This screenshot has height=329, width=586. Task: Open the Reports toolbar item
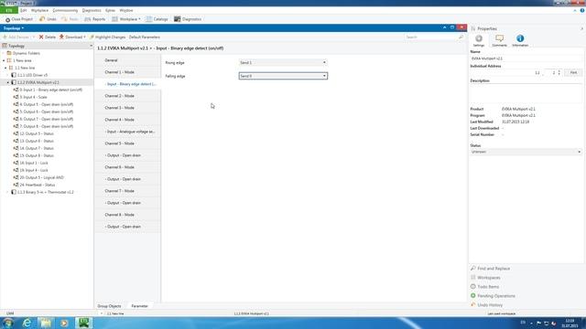pos(95,19)
